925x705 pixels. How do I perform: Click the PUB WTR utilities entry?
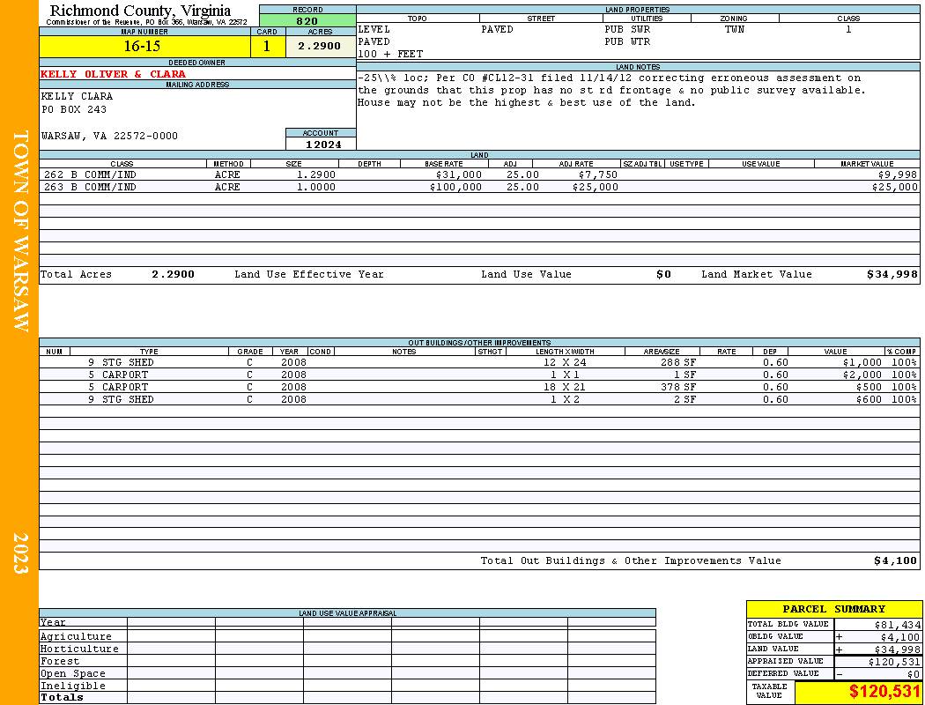[x=627, y=41]
